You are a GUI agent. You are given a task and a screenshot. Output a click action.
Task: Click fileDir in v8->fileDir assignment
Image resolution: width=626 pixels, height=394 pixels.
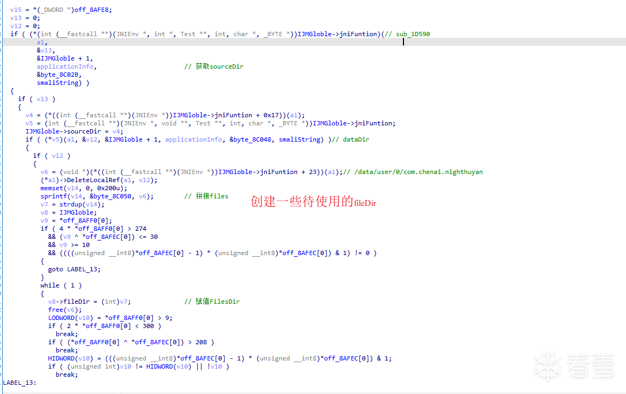(76, 301)
